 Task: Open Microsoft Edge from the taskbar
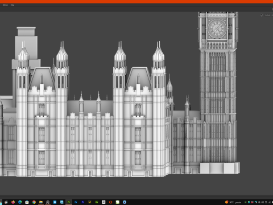coord(20,202)
